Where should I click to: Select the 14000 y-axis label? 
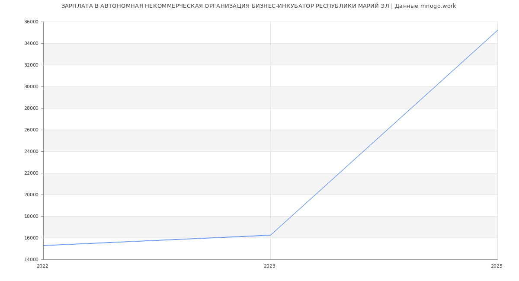click(x=31, y=260)
